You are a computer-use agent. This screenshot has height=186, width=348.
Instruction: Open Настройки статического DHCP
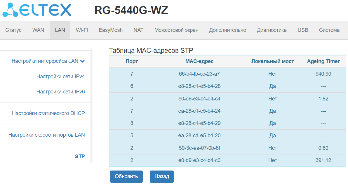(x=48, y=113)
